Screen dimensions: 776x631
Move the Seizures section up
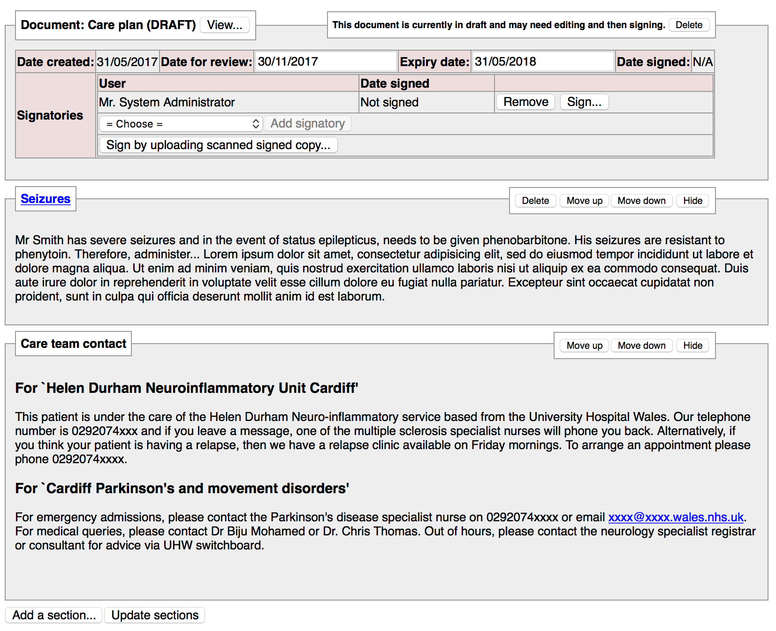[x=584, y=201]
